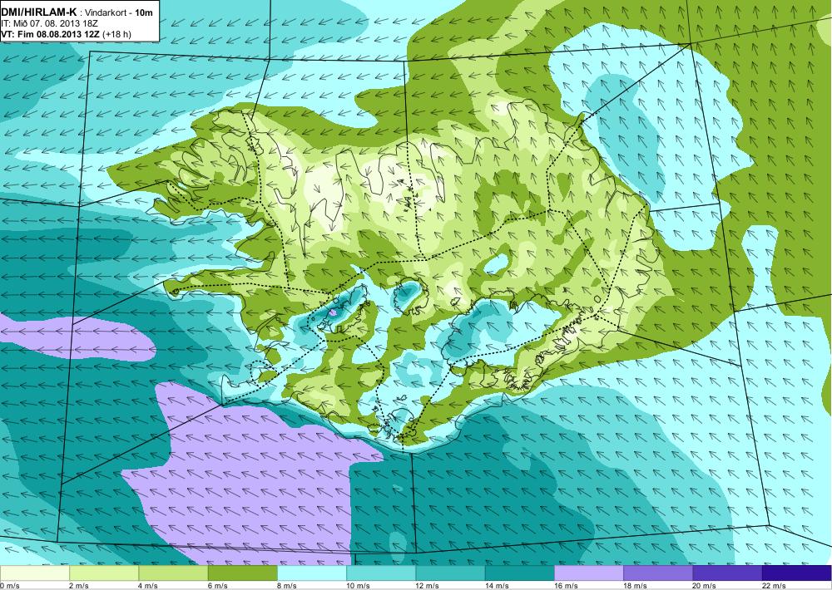This screenshot has width=832, height=590.
Task: Click the deep indigo legend swatch above 22 m/s
Action: point(796,573)
